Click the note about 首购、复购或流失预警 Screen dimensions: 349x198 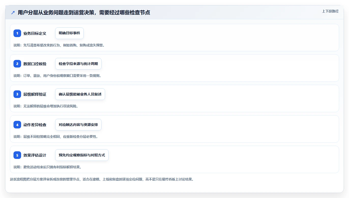[59, 45]
